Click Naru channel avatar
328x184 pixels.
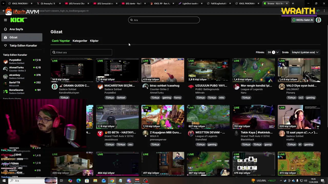click(x=236, y=86)
